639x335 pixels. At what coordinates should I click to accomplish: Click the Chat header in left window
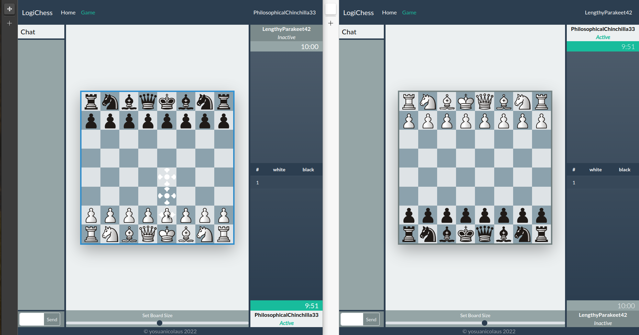(x=41, y=32)
